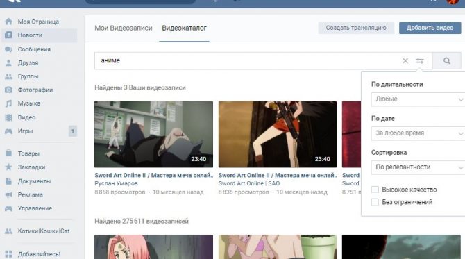Viewport: 465px width, 259px height.
Task: Click the home icon beside Моя Страница
Action: pos(8,22)
